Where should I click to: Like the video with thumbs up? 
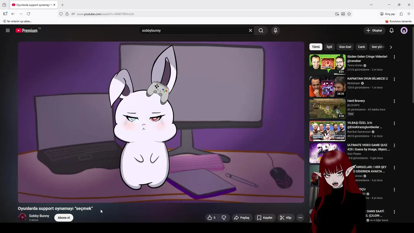coord(212,218)
